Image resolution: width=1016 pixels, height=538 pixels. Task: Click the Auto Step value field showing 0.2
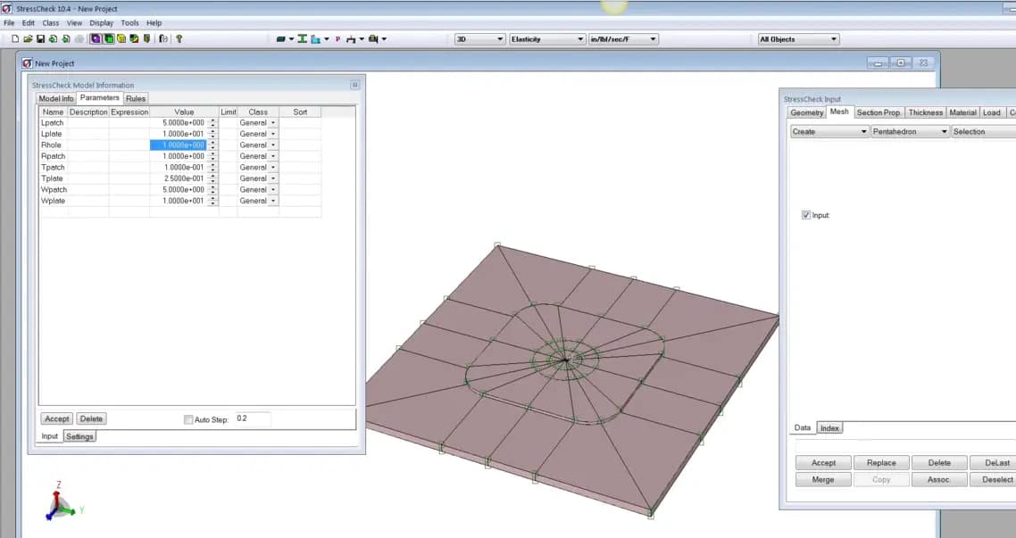click(x=249, y=418)
